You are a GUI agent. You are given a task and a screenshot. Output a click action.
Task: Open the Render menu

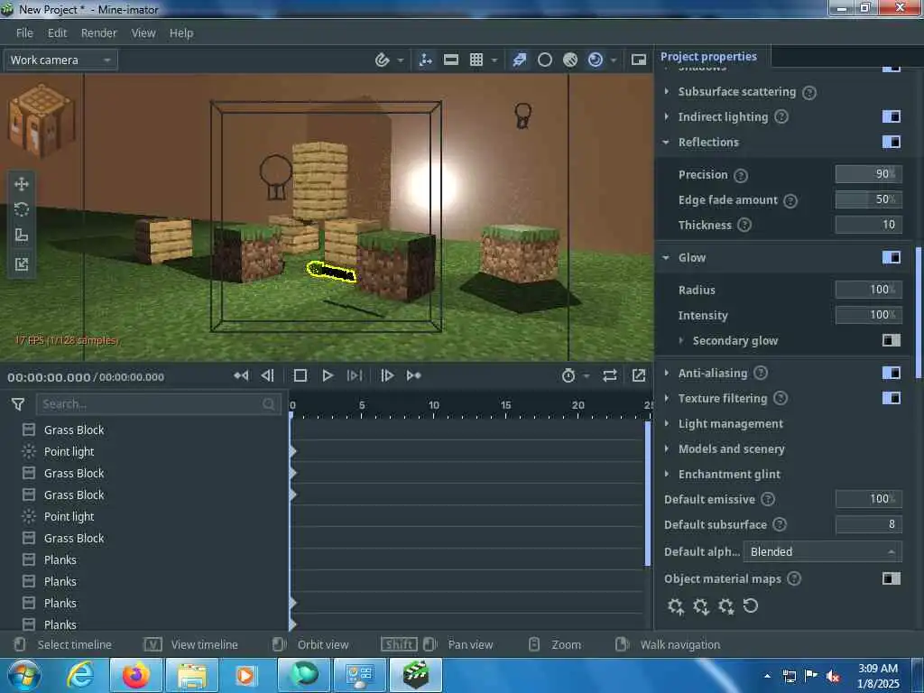(x=99, y=33)
